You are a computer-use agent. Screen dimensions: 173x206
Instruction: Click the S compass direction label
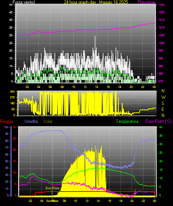(x=163, y=104)
